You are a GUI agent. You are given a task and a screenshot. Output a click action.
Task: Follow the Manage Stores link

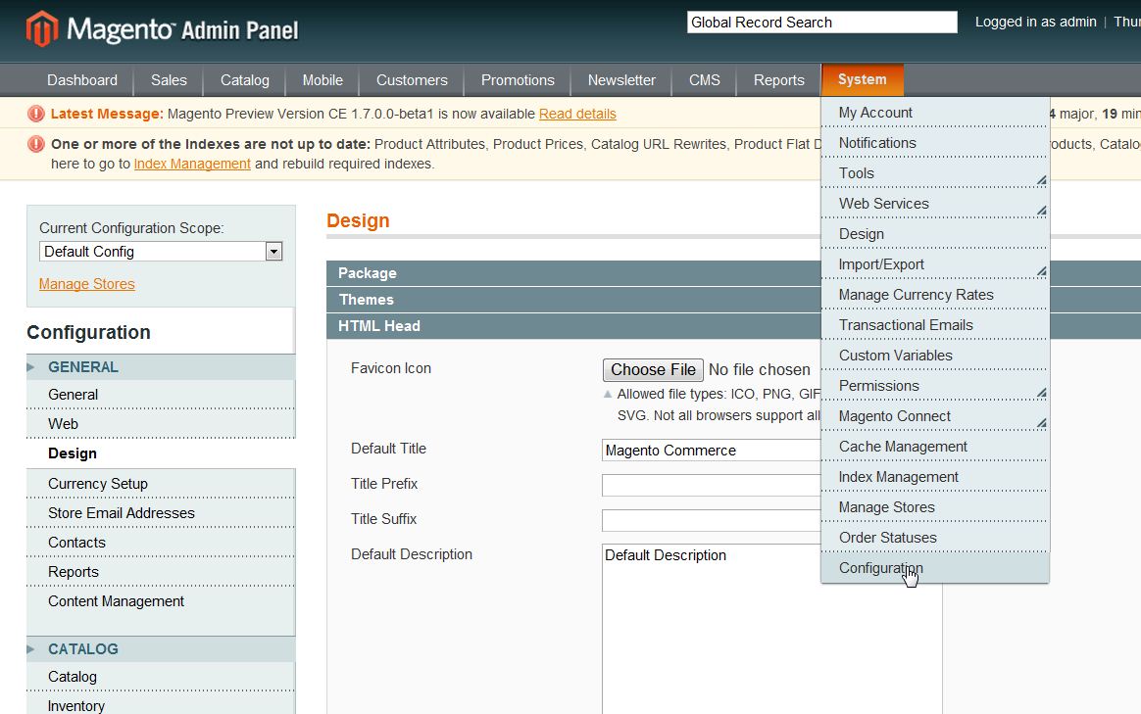tap(87, 284)
